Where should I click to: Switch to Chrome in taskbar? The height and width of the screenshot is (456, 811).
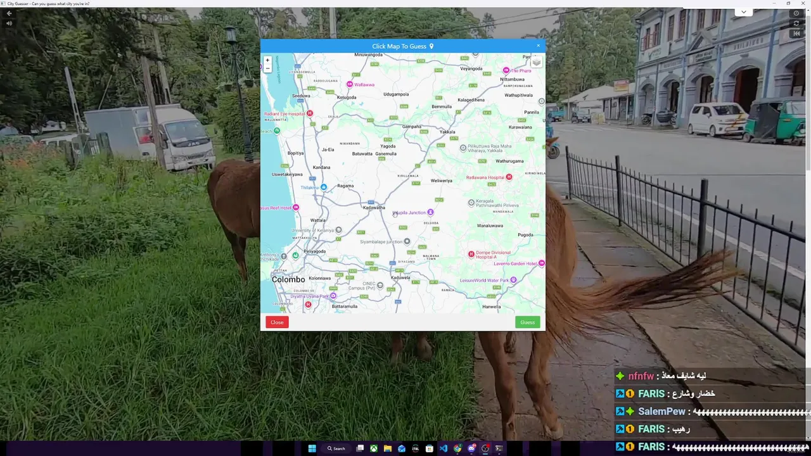point(457,448)
